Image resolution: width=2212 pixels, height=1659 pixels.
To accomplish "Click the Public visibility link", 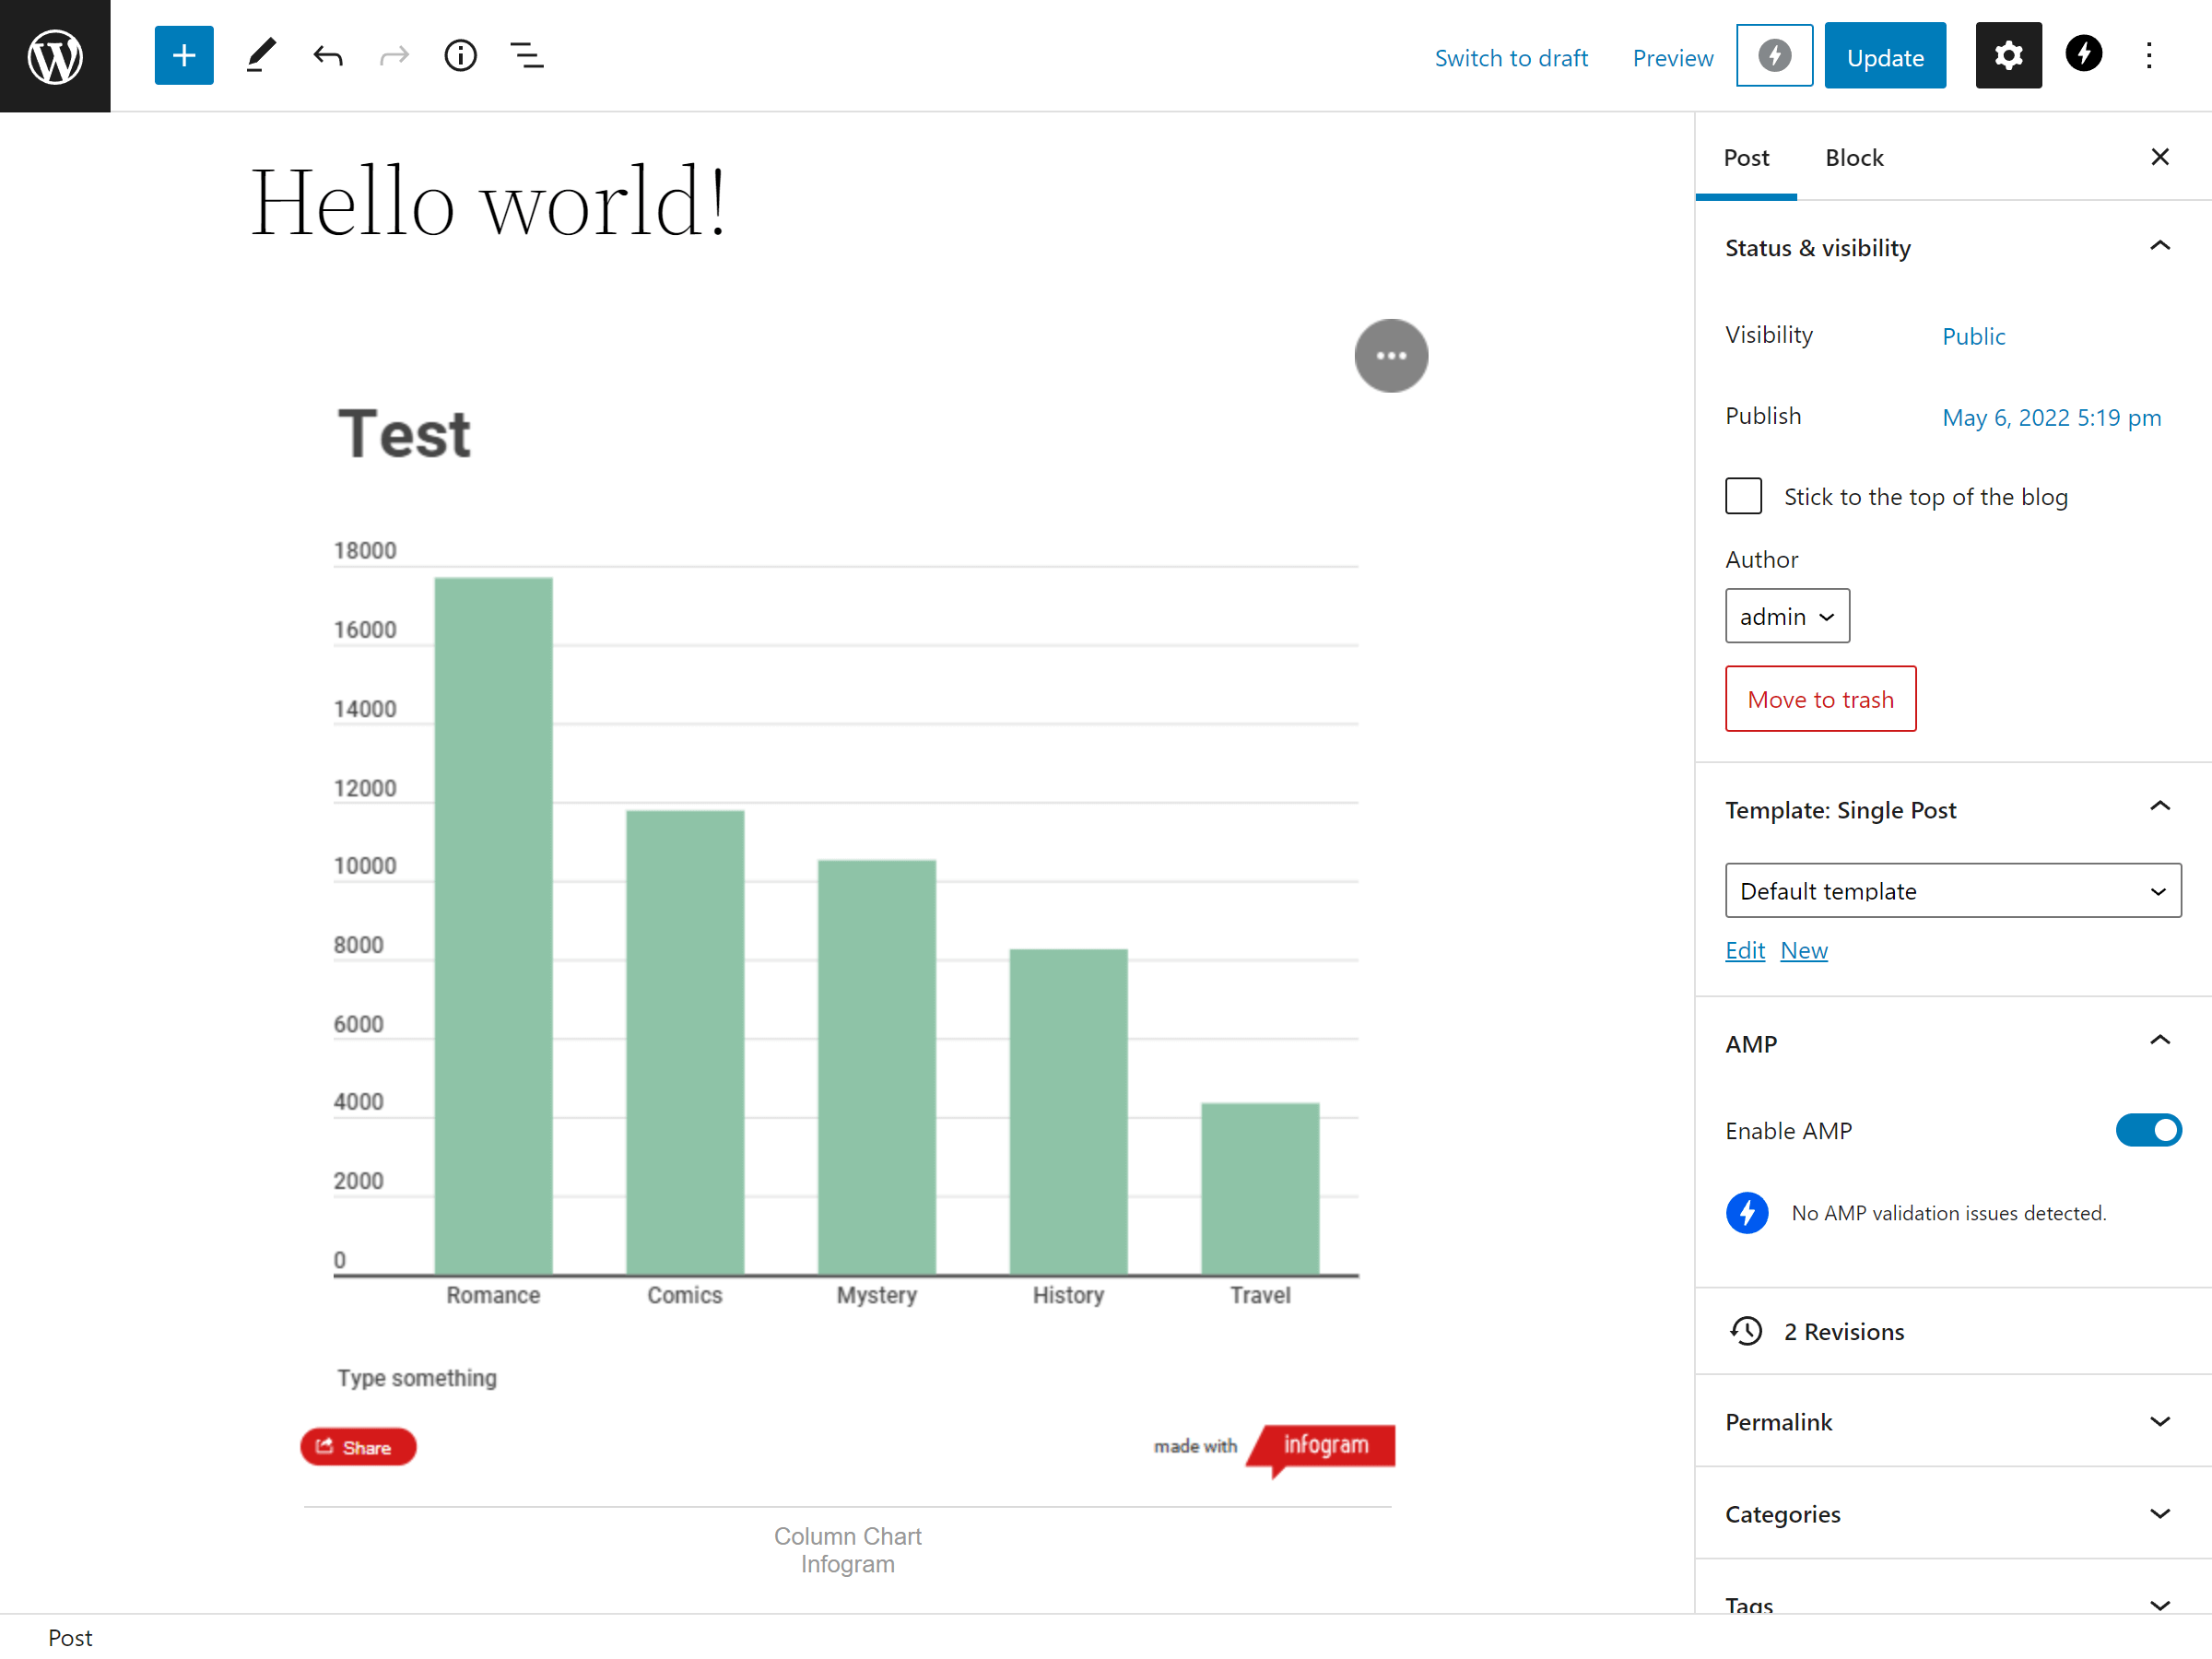I will 1973,336.
